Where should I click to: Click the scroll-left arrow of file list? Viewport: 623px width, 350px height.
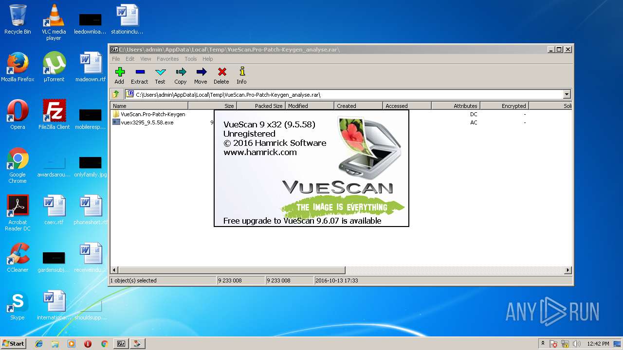tap(114, 270)
